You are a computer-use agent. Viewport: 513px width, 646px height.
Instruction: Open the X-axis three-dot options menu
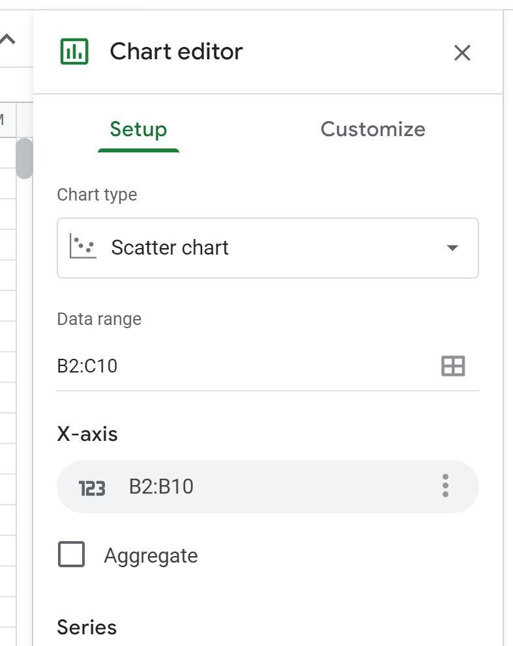[x=445, y=486]
